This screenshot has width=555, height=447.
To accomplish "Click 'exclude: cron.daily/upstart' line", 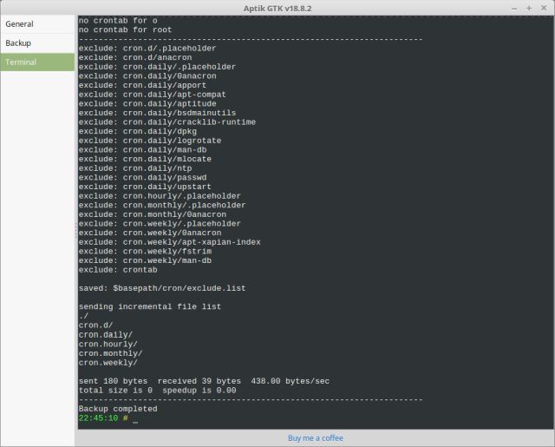I will [145, 187].
